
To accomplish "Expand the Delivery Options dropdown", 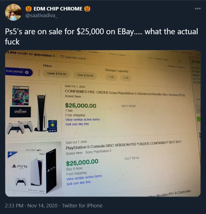I will 119,55.
